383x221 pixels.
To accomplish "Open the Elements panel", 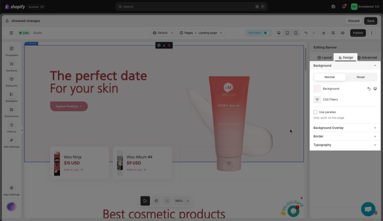I will (12, 82).
